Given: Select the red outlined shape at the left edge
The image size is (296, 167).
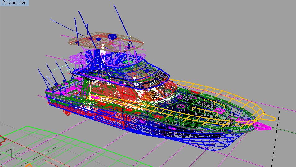Looking at the screenshot, I should 3,140.
